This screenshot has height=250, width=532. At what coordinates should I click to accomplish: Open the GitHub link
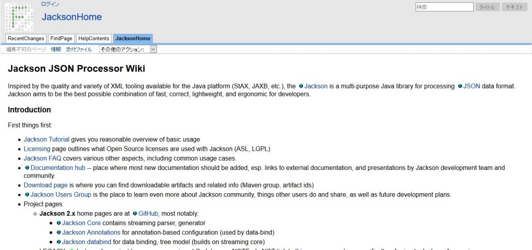point(148,213)
